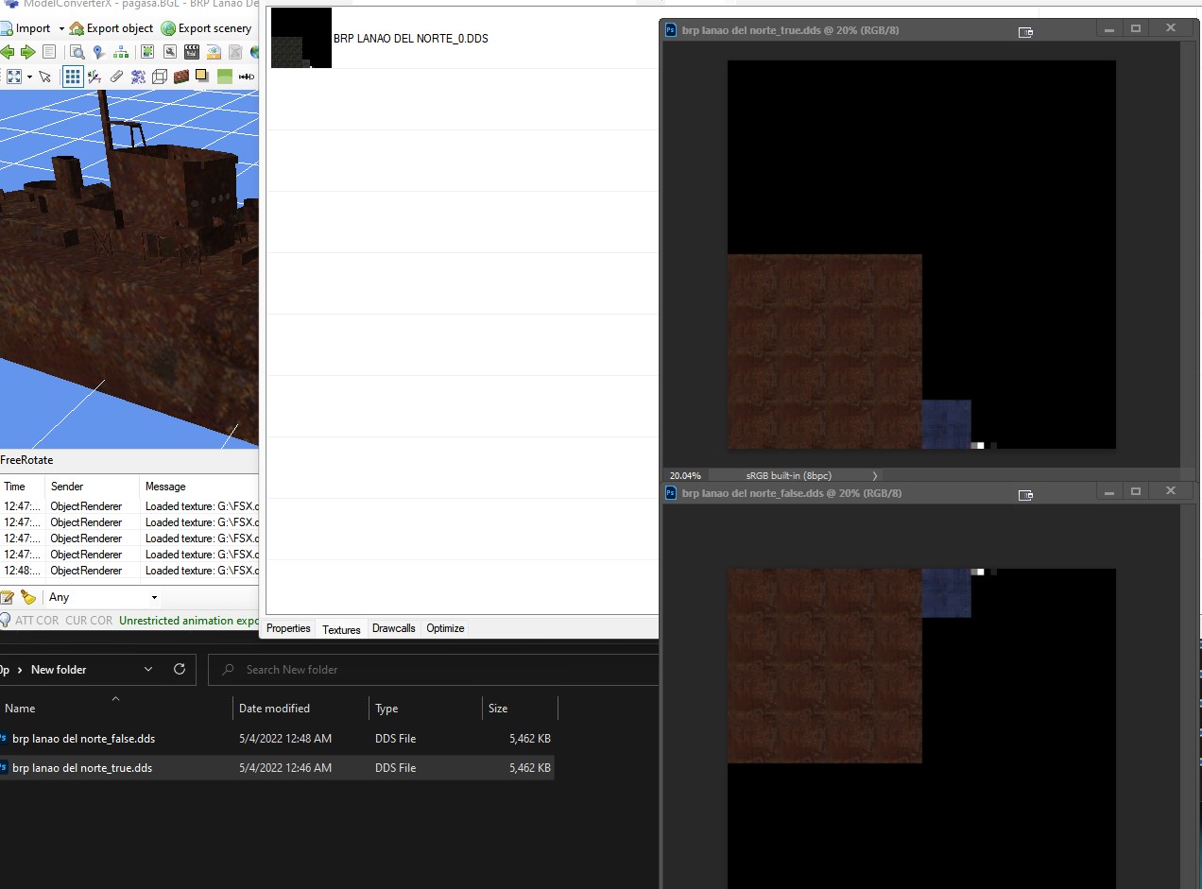Click the green forward arrow icon

click(26, 52)
